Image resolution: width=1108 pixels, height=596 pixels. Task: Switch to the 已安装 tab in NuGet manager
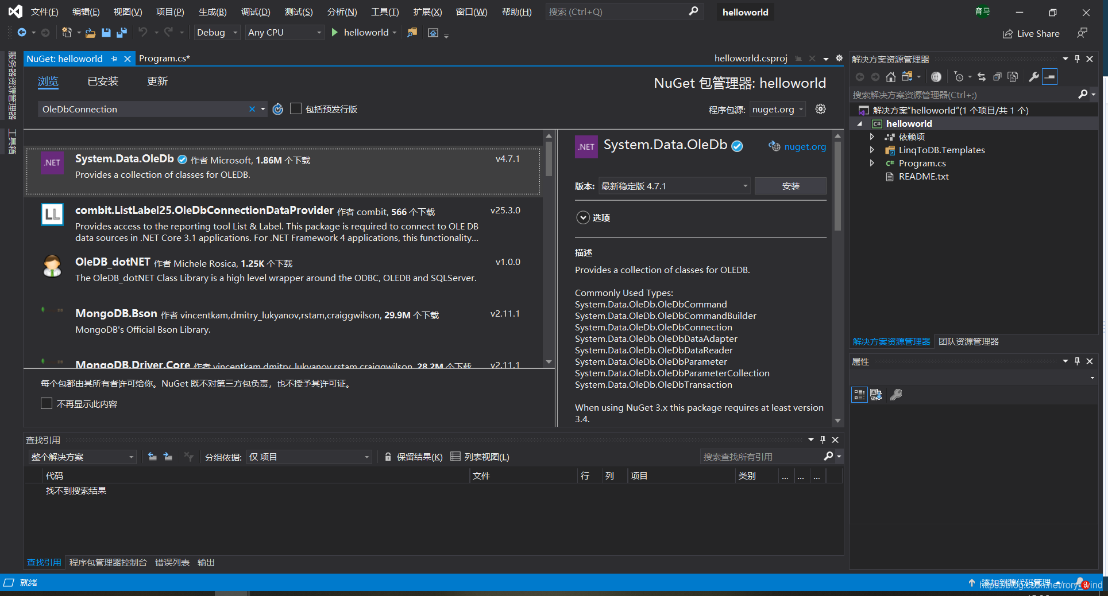[x=102, y=81]
